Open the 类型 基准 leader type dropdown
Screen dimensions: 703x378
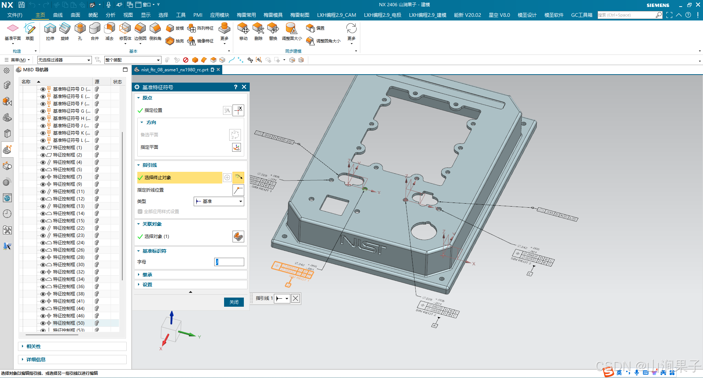[x=219, y=201]
